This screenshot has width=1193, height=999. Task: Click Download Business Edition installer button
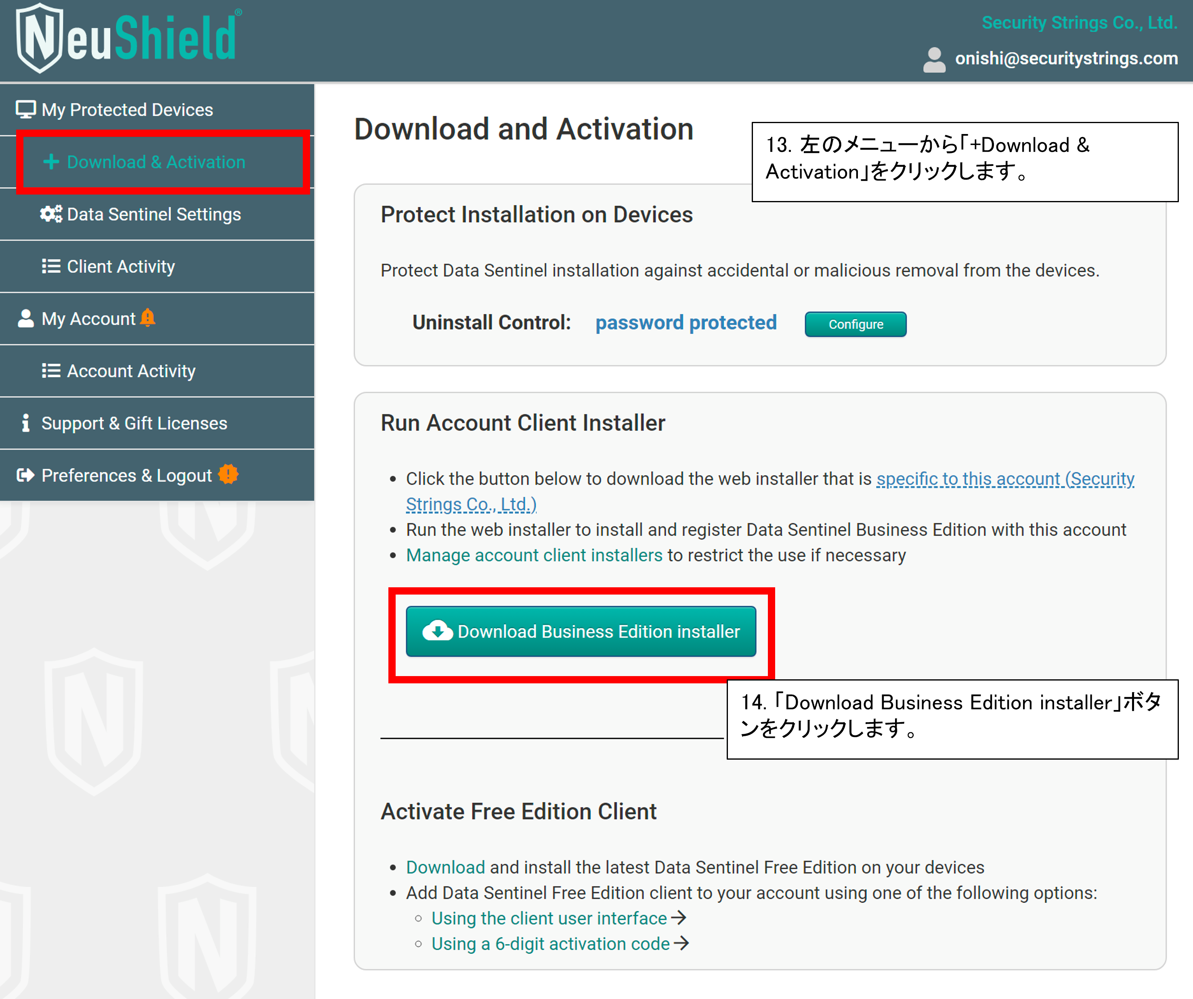(x=581, y=632)
